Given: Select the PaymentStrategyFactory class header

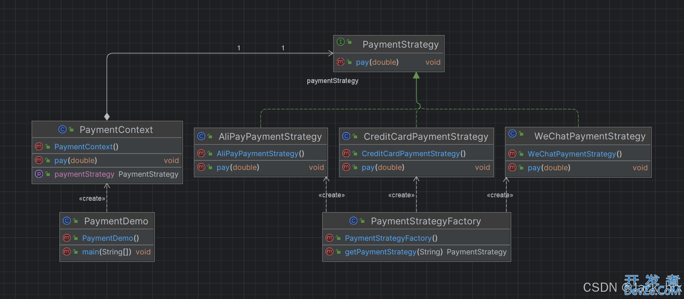Looking at the screenshot, I should pyautogui.click(x=416, y=221).
